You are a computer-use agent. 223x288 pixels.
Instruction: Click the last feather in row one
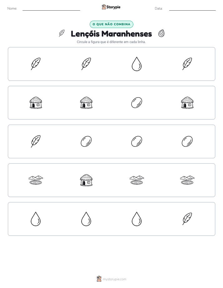[x=187, y=64]
